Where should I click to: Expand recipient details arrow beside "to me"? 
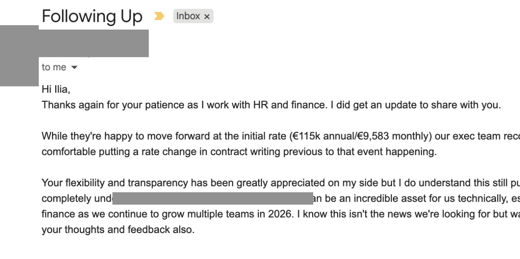(x=74, y=67)
